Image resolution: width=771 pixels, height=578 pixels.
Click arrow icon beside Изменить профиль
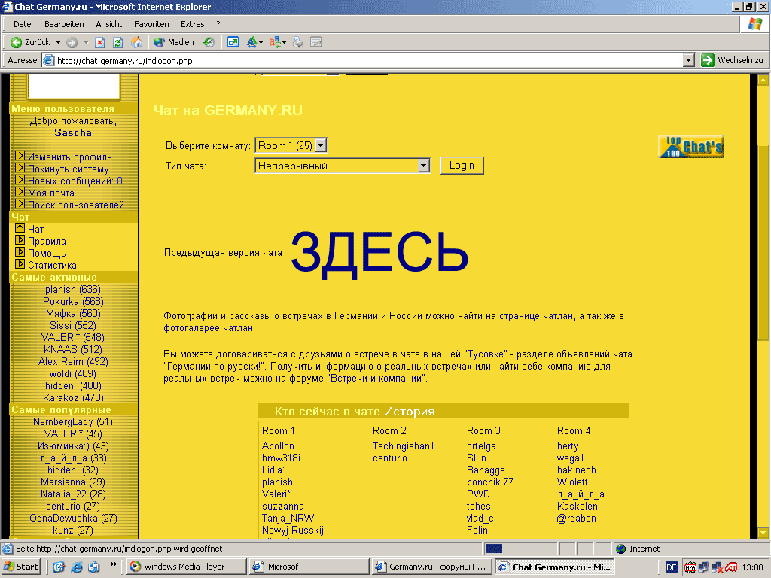pos(20,156)
